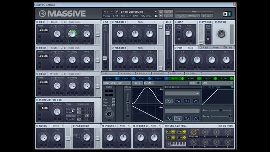Select the sine curve in the lower curve row
270x152 pixels.
click(x=169, y=118)
